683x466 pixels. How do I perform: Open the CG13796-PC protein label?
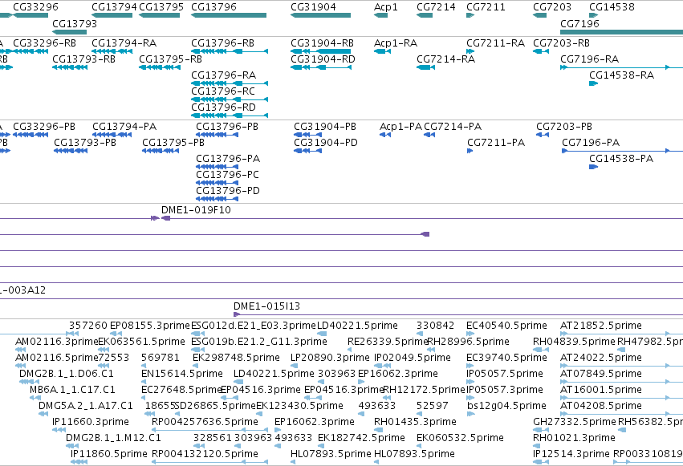coord(227,175)
